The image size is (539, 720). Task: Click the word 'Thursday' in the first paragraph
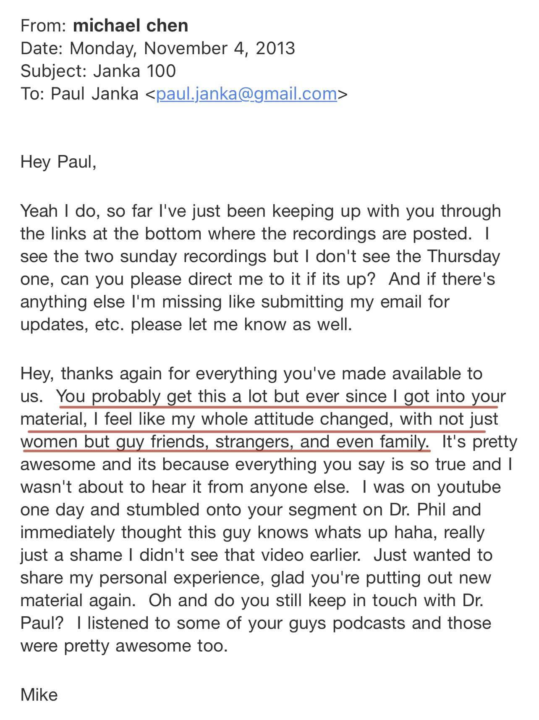[463, 256]
